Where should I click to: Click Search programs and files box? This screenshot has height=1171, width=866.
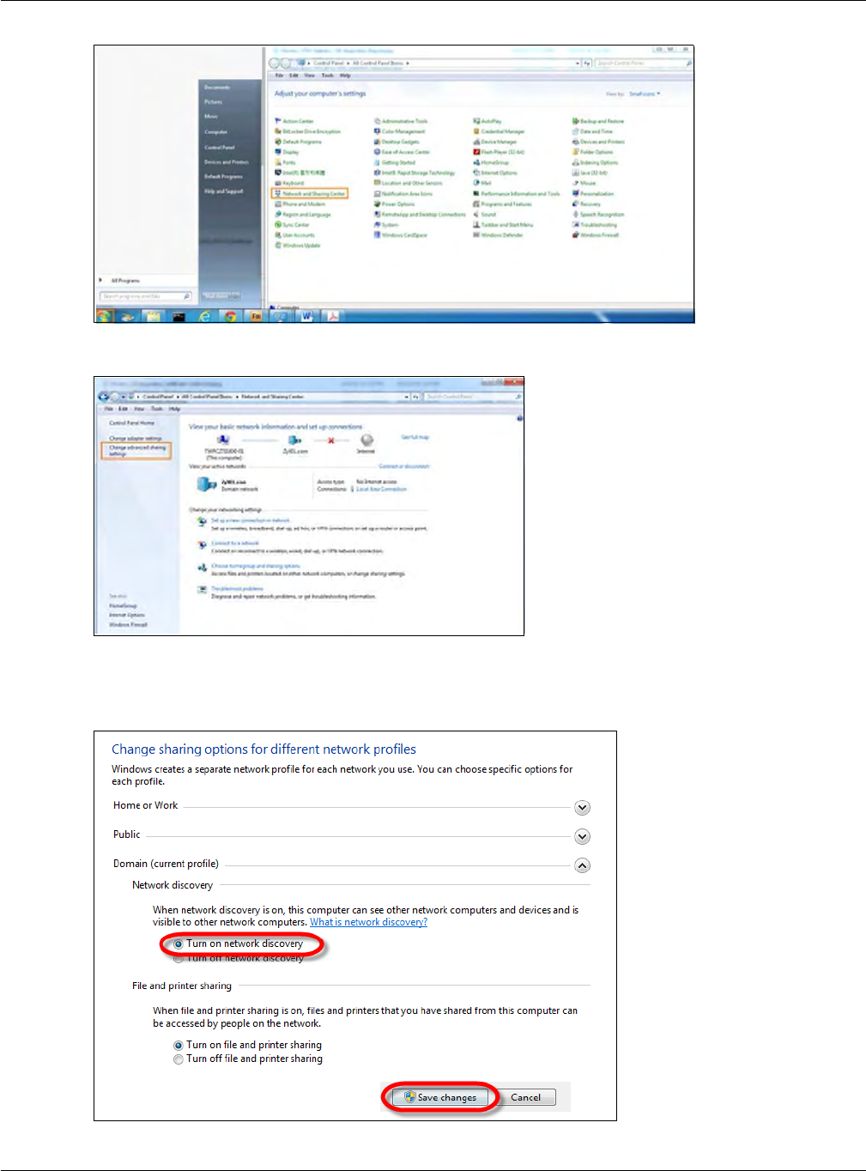pos(146,296)
